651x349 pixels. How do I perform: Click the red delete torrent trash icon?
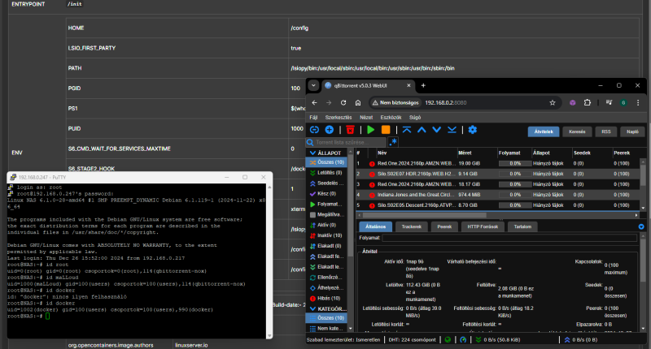pyautogui.click(x=351, y=130)
